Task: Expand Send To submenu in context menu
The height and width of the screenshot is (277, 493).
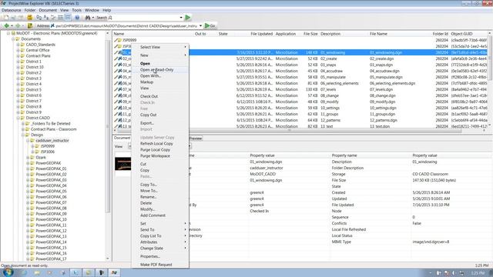Action: tap(160, 230)
